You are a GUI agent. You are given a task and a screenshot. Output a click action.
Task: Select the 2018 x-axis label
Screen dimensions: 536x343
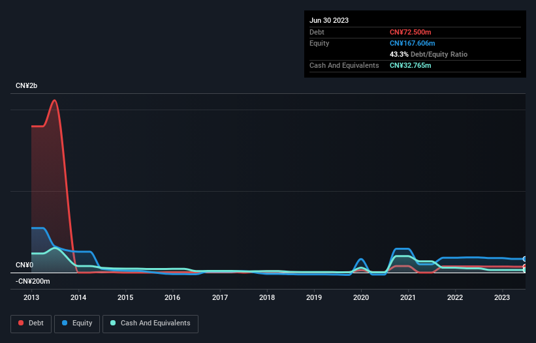click(x=267, y=297)
